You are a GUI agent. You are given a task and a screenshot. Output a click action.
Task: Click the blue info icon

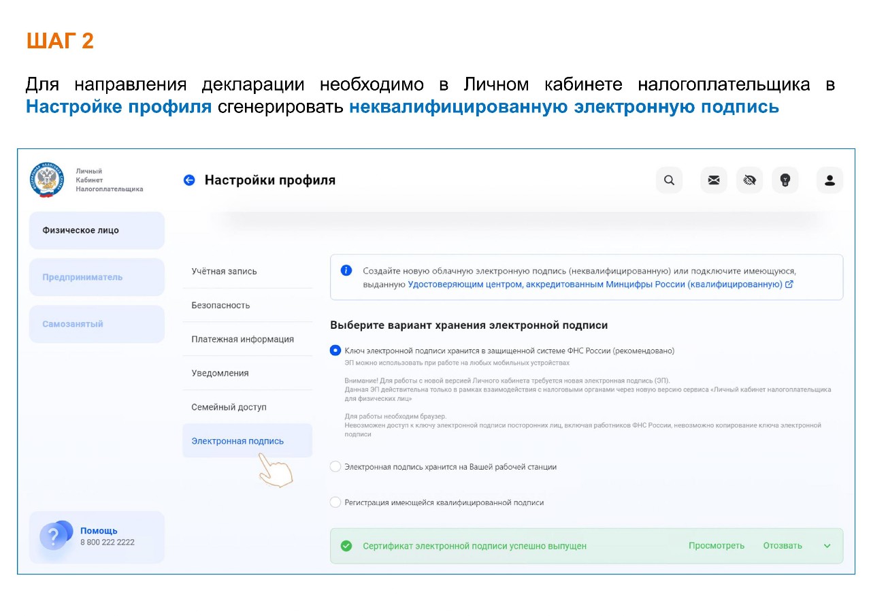click(x=346, y=271)
